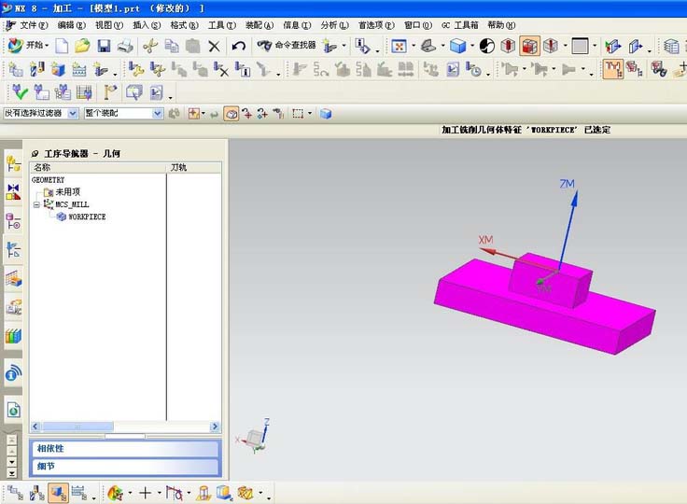This screenshot has width=687, height=504.
Task: Open the folder icon to open file
Action: coord(82,46)
